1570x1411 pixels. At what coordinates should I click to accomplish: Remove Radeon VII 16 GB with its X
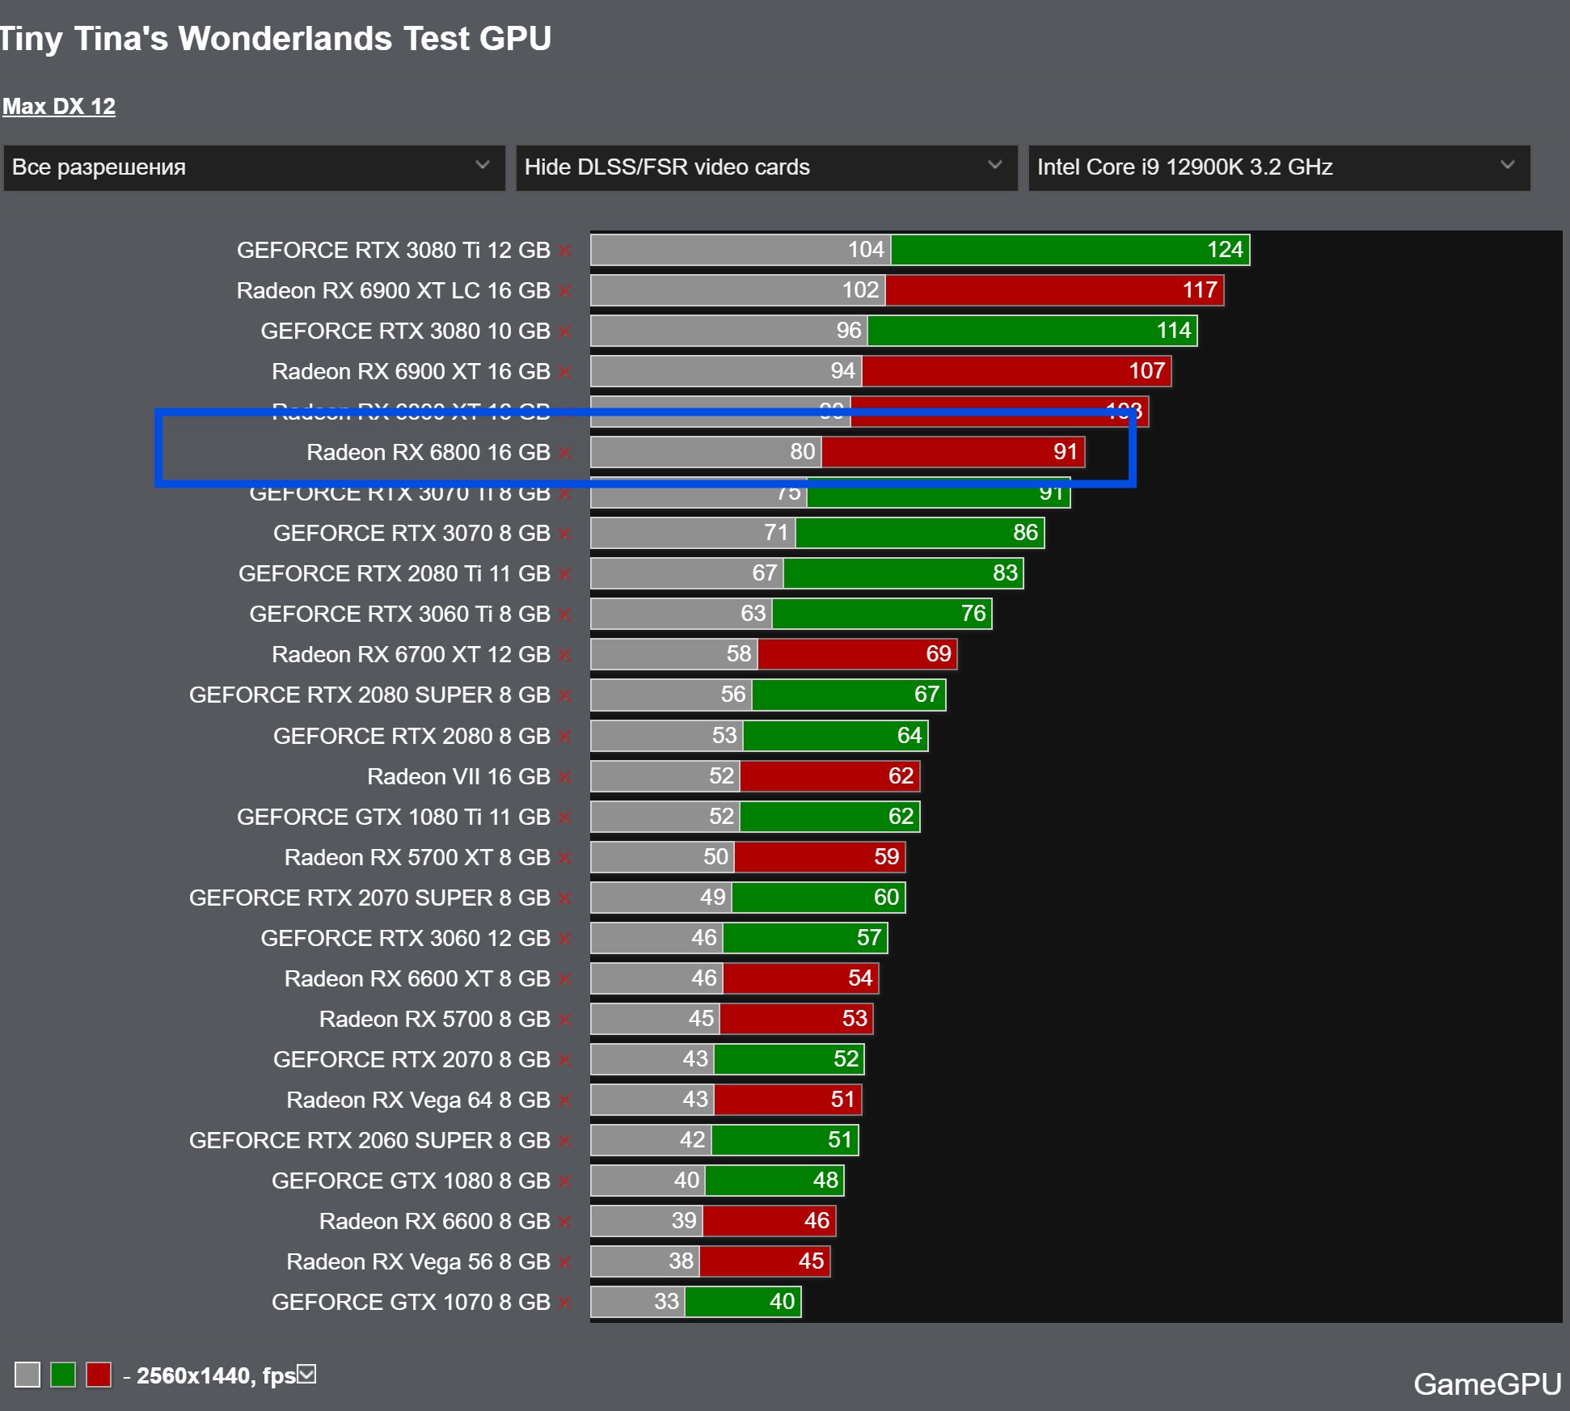564,777
